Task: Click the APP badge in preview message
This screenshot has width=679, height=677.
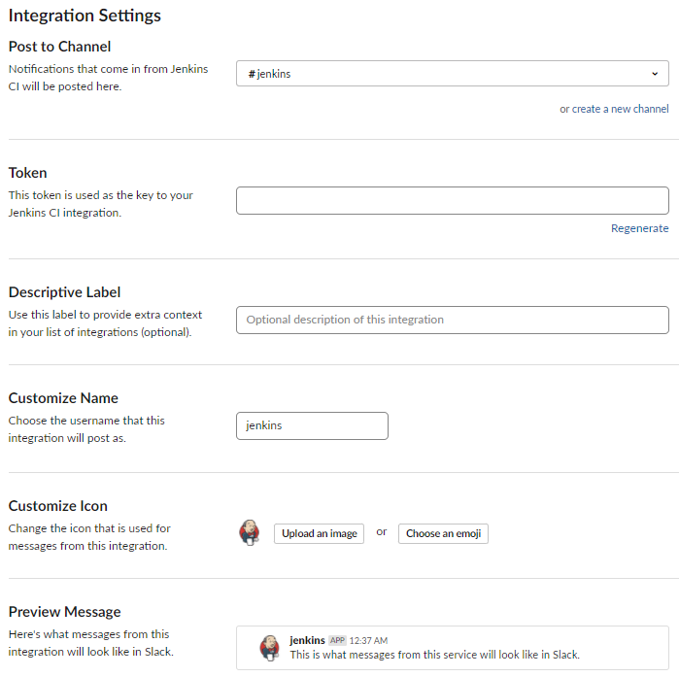Action: pos(337,640)
